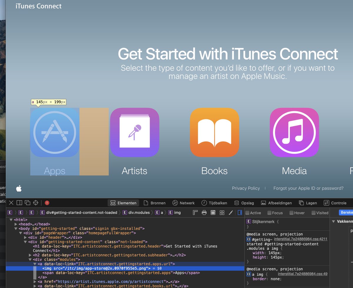Switch to the Elementen tab

pos(124,203)
